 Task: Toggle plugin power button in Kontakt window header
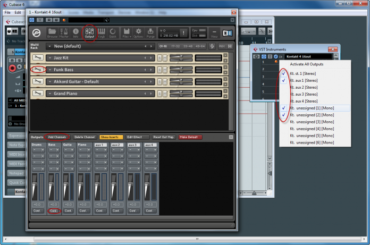tap(32, 20)
